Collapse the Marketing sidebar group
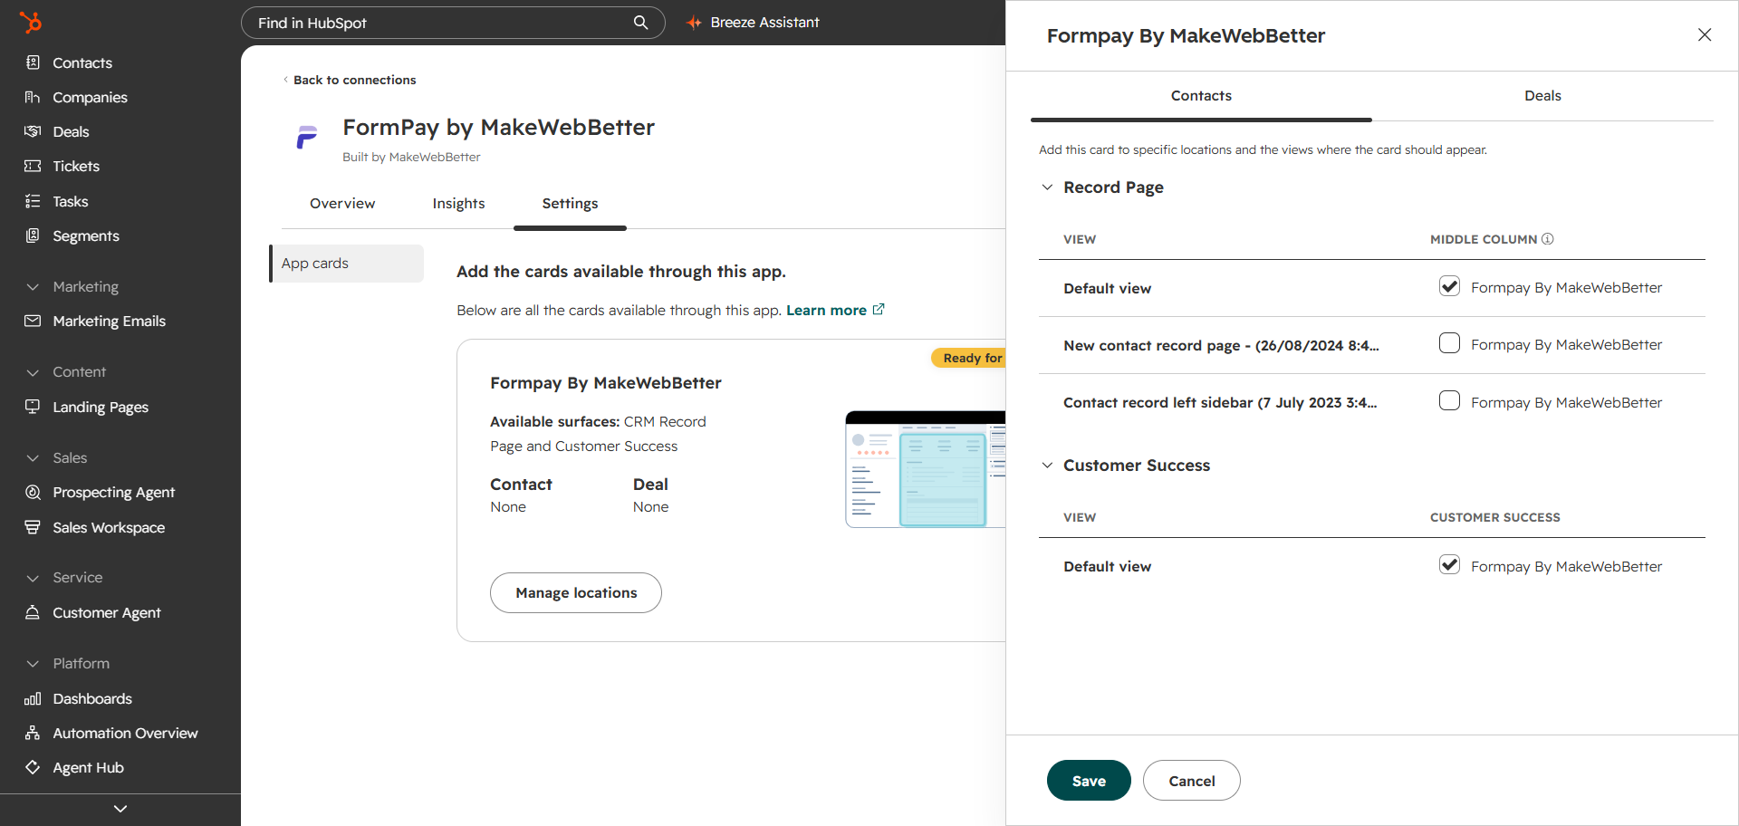Viewport: 1739px width, 826px height. click(x=33, y=287)
